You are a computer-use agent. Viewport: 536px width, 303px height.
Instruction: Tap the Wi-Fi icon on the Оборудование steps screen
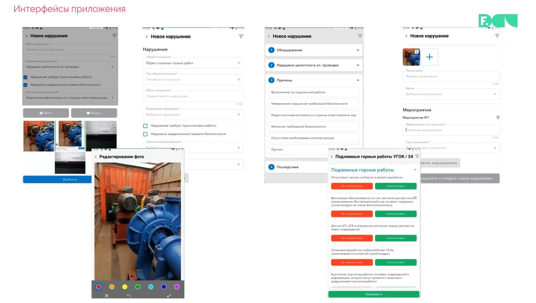(360, 36)
